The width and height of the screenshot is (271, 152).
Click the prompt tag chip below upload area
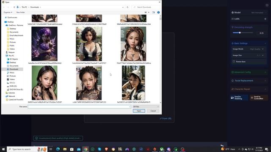point(58,138)
